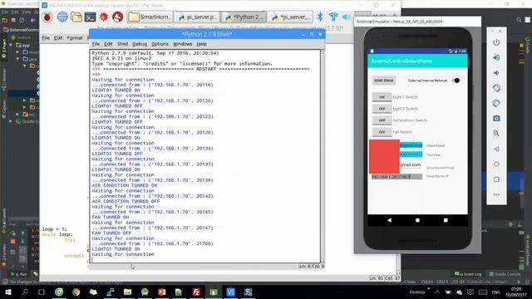Open Edit menu in Python Shell

point(108,44)
